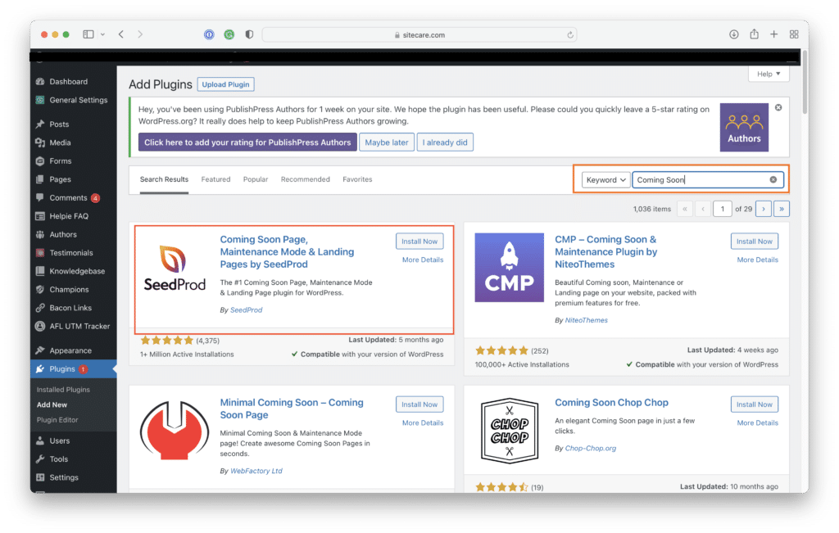Select the Testimonials sidebar icon
This screenshot has width=839, height=533.
click(40, 253)
